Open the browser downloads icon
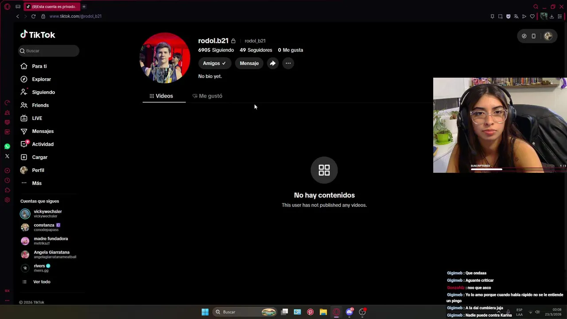The image size is (567, 319). click(551, 16)
